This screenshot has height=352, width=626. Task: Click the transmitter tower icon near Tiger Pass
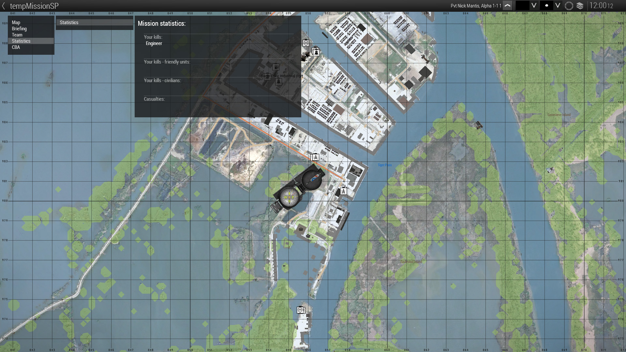coord(343,191)
